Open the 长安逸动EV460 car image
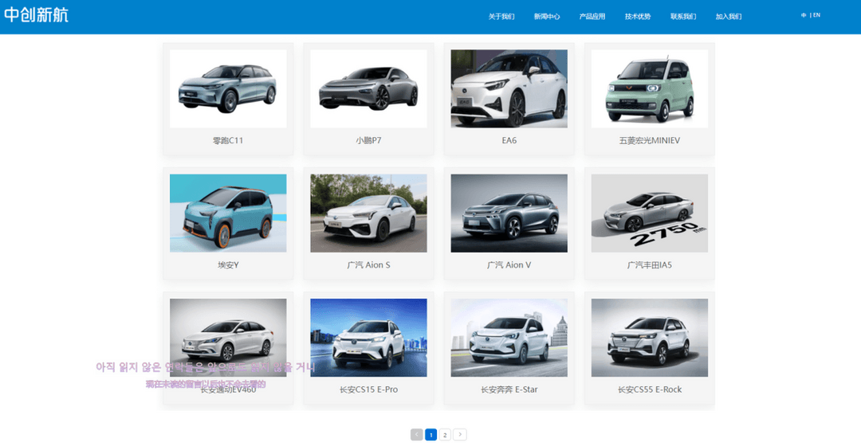The height and width of the screenshot is (446, 861). (228, 338)
